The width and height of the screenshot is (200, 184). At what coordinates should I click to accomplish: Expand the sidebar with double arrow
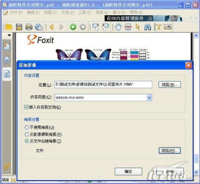[x=9, y=35]
